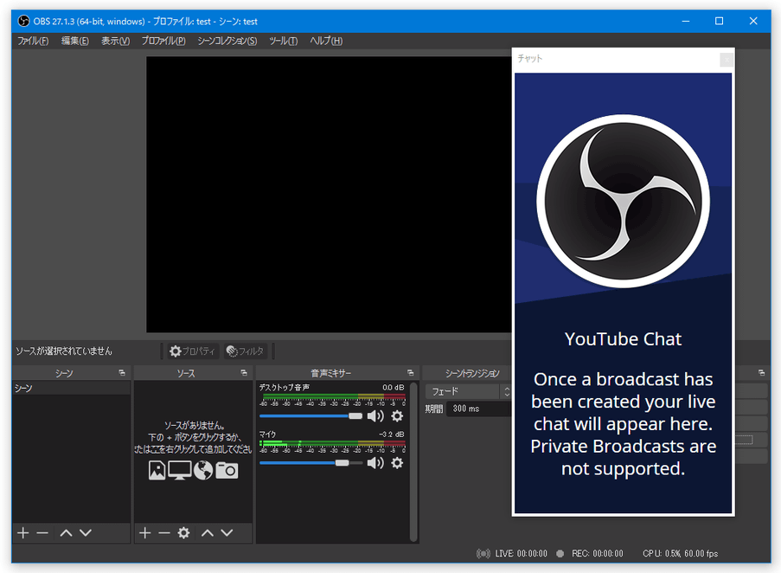Float the dock partly hidden behind the chat
Image resolution: width=781 pixels, height=573 pixels.
point(761,373)
